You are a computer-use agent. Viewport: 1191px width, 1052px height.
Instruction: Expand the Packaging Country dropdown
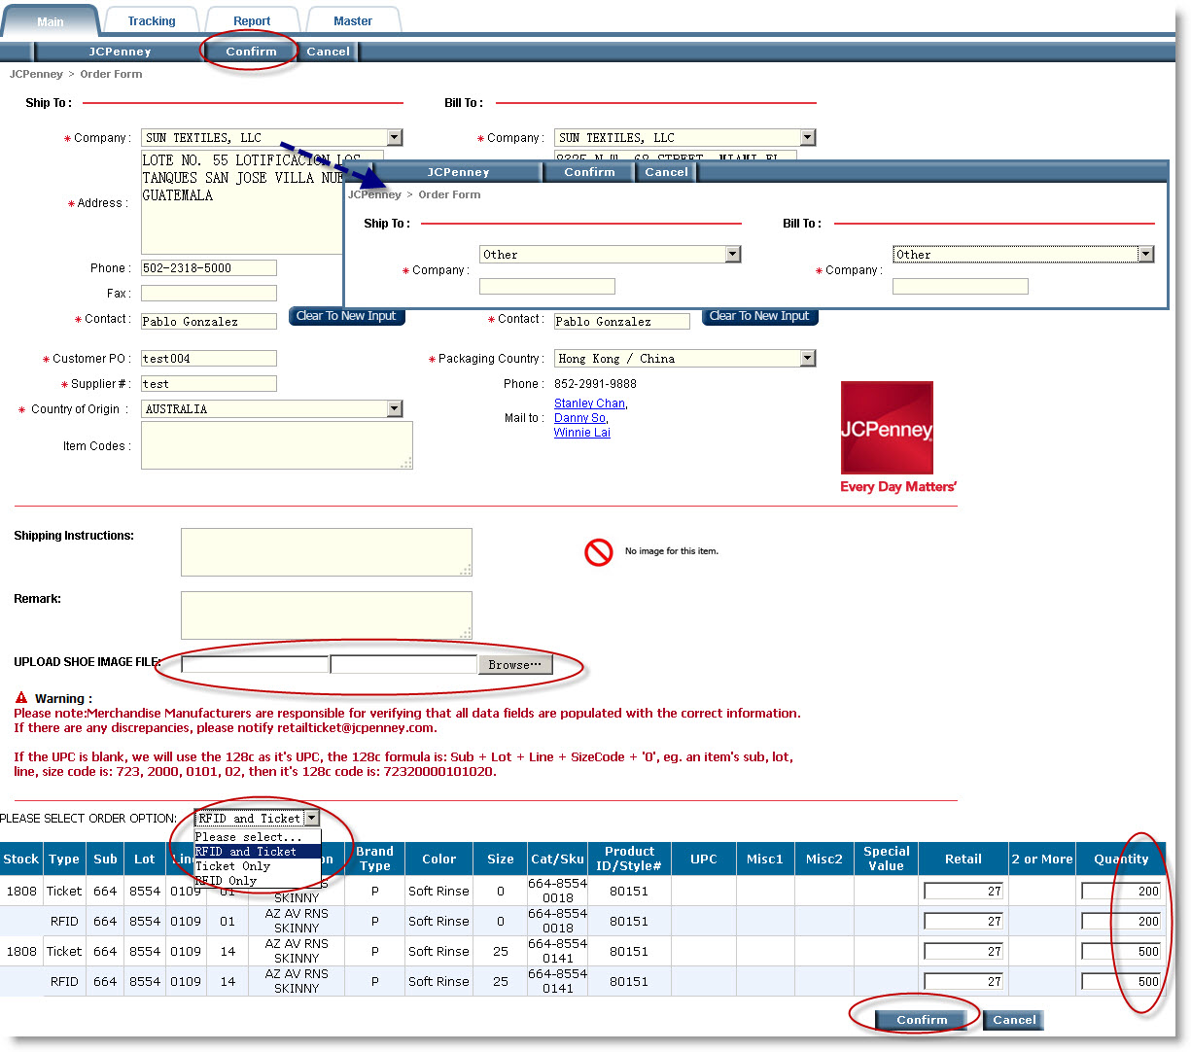tap(685, 359)
